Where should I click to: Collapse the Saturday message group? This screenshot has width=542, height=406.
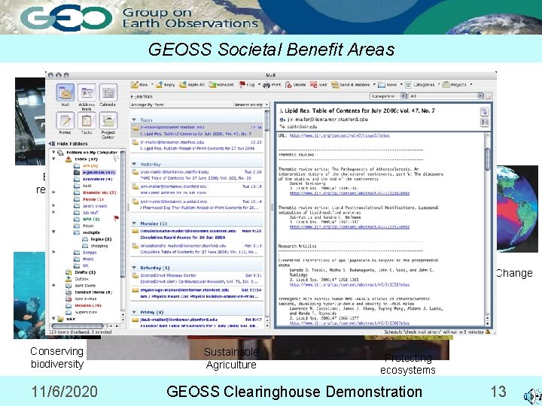click(134, 268)
